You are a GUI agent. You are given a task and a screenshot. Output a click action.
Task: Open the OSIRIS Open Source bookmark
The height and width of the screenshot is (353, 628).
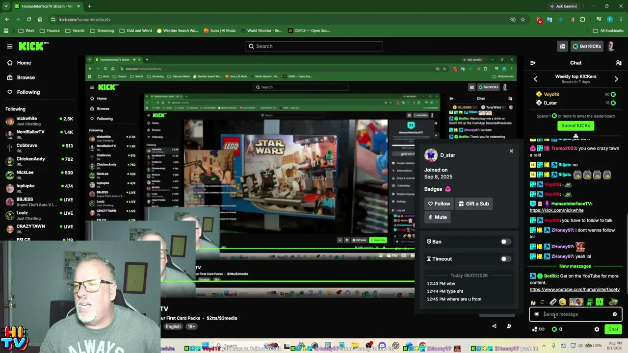[x=309, y=30]
